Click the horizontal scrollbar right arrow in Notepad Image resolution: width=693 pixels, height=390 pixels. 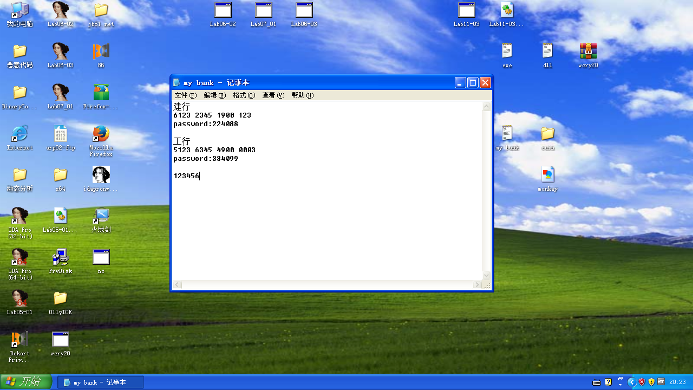477,285
